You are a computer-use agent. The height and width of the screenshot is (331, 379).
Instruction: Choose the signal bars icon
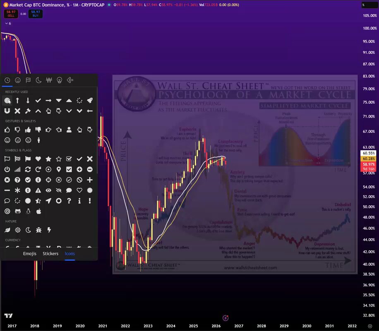click(x=17, y=170)
